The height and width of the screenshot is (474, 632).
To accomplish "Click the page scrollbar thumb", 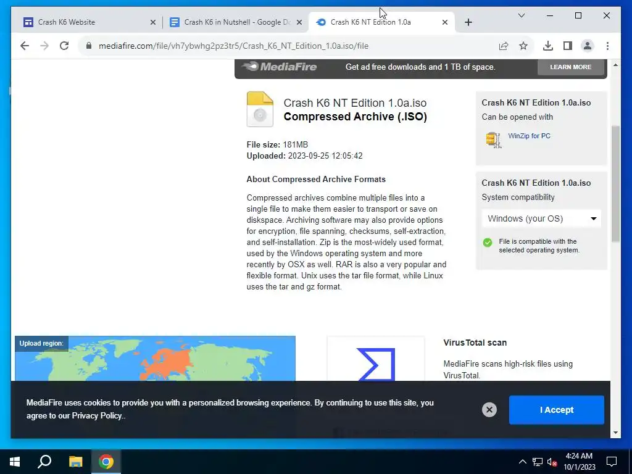I will (x=615, y=183).
